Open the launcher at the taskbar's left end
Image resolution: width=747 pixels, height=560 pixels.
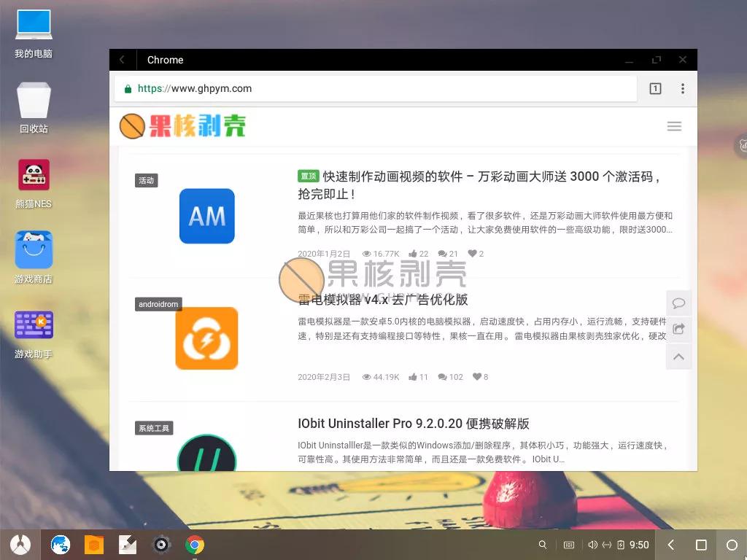(21, 545)
